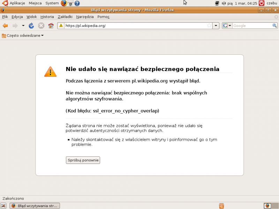Click the Ubuntu logo in the top panel
This screenshot has height=209, width=279.
[x=5, y=3]
